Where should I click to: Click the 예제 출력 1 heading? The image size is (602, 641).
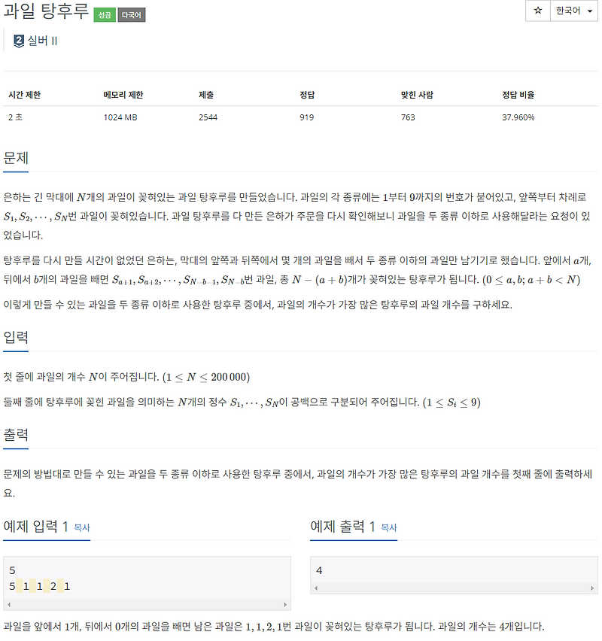tap(343, 526)
